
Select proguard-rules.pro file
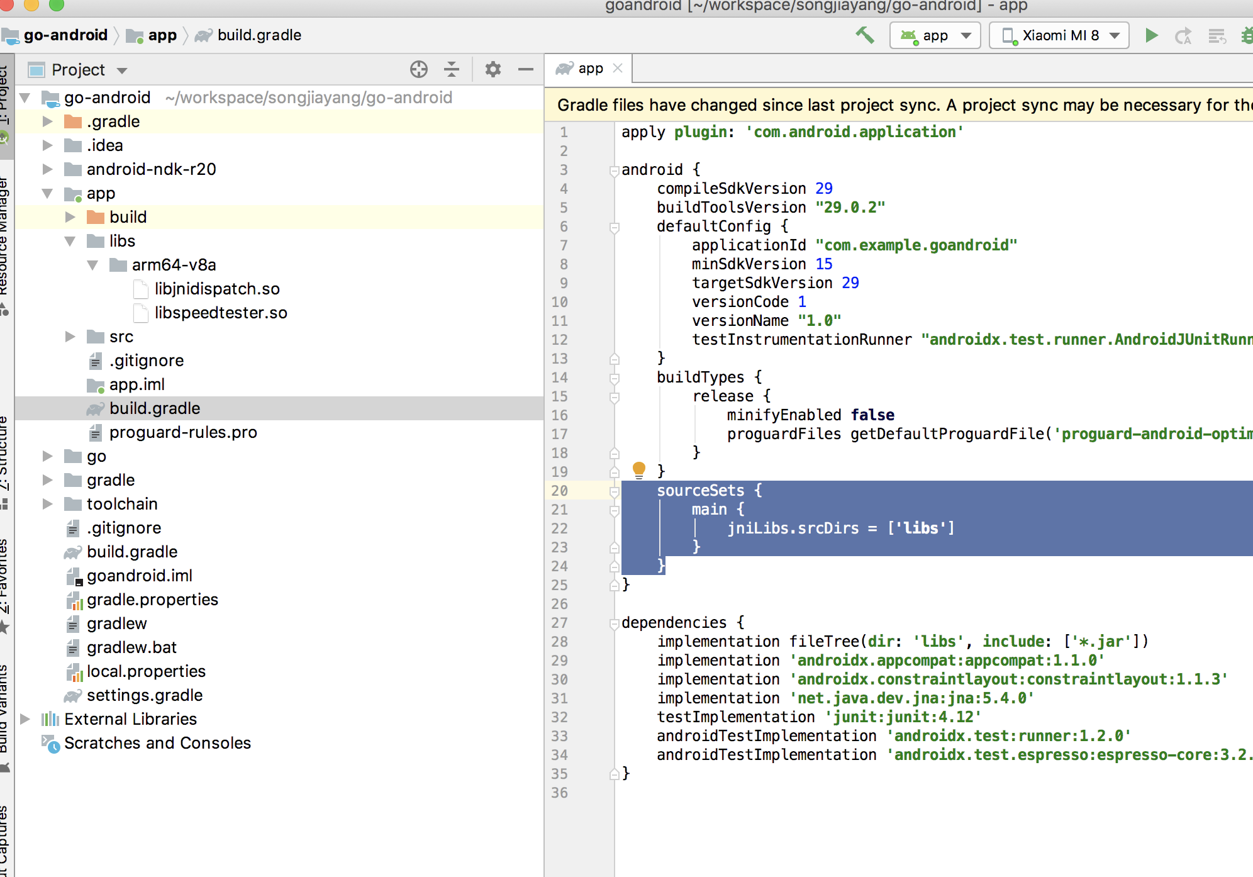182,432
